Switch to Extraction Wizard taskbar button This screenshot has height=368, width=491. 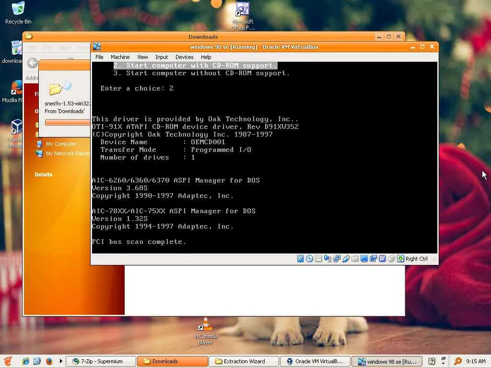point(244,361)
